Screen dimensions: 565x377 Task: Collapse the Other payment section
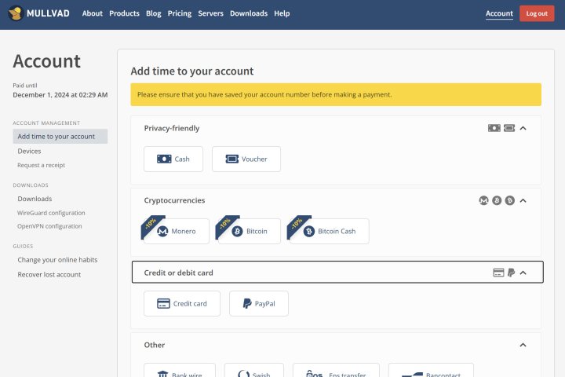pyautogui.click(x=523, y=345)
